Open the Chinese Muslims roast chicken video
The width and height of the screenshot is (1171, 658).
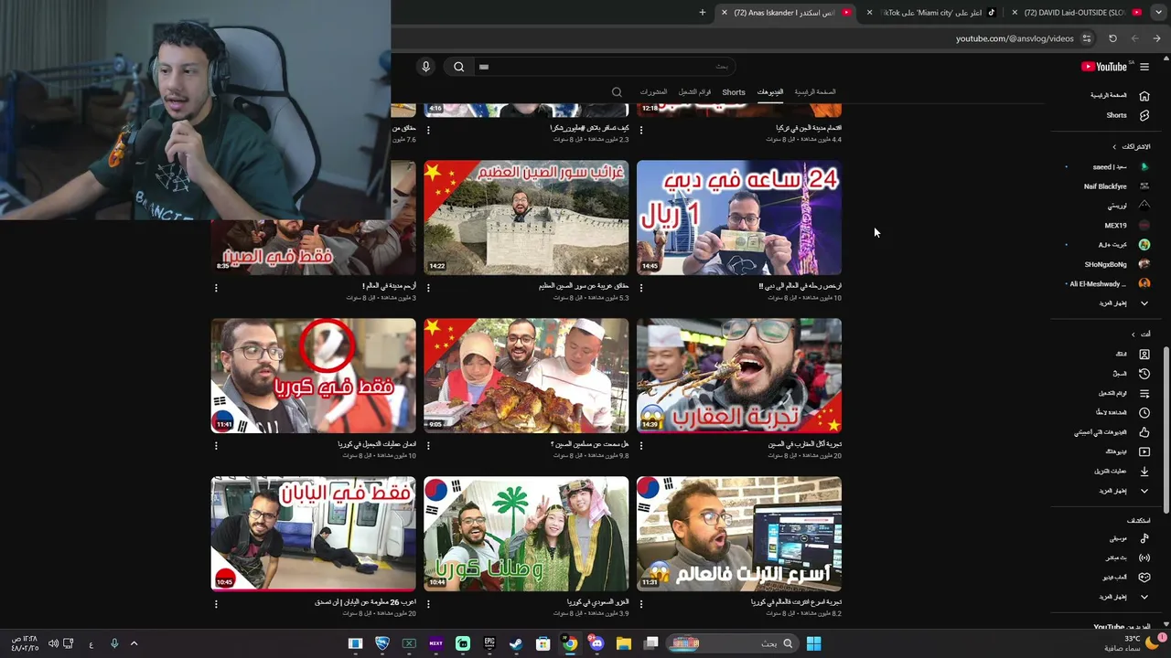click(x=526, y=376)
